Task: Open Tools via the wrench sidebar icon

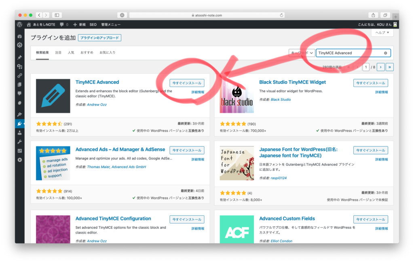Action: [x=19, y=142]
